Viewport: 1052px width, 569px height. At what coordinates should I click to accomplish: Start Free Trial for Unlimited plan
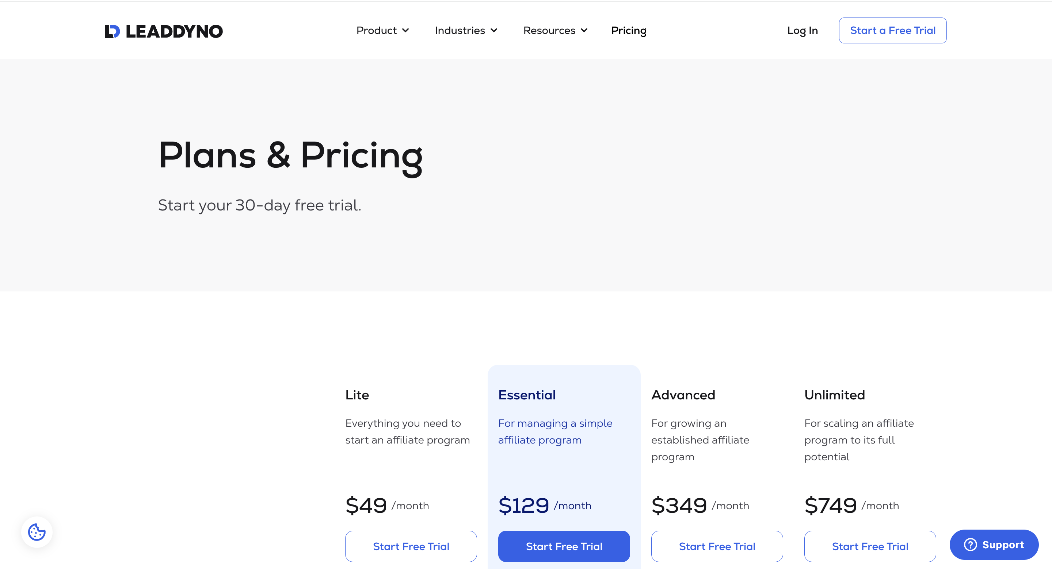coord(870,546)
